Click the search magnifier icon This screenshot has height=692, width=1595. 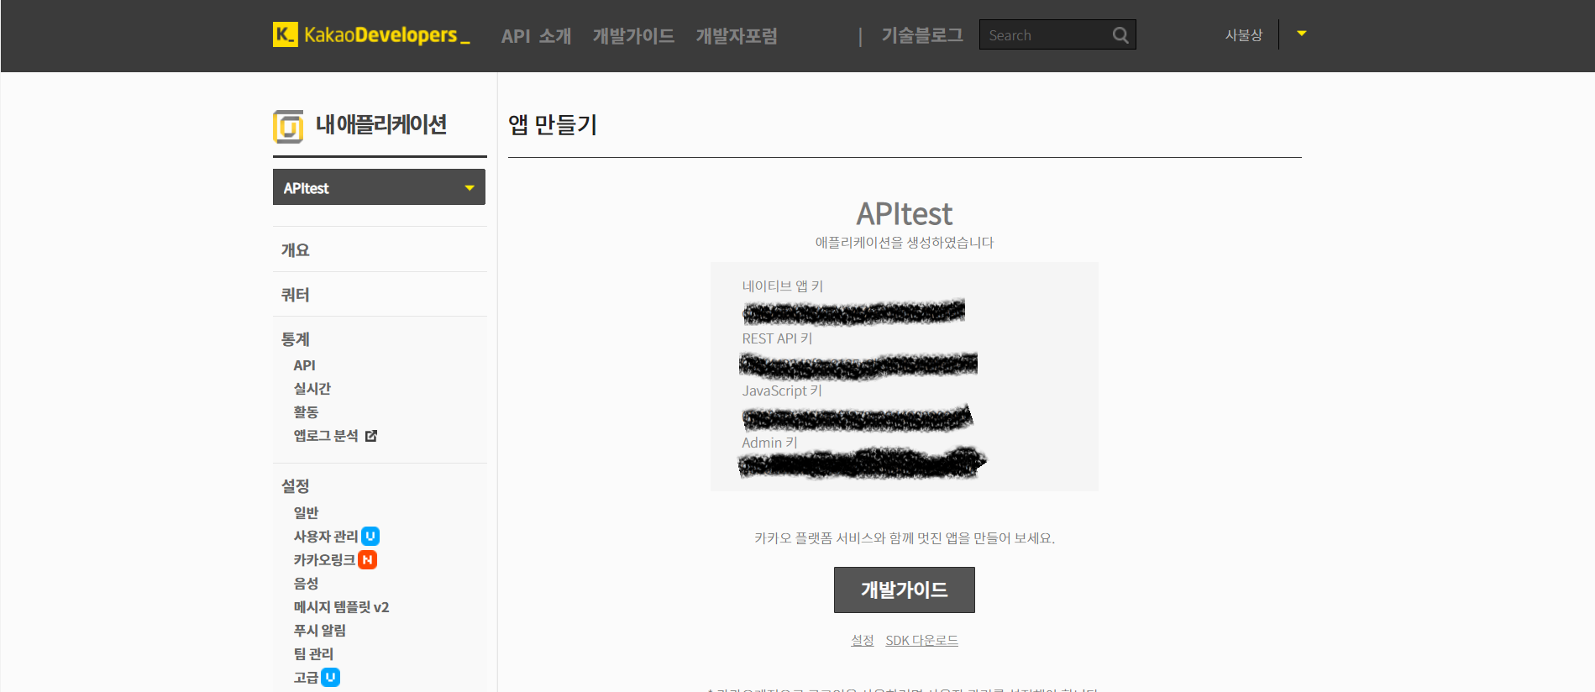[x=1120, y=35]
